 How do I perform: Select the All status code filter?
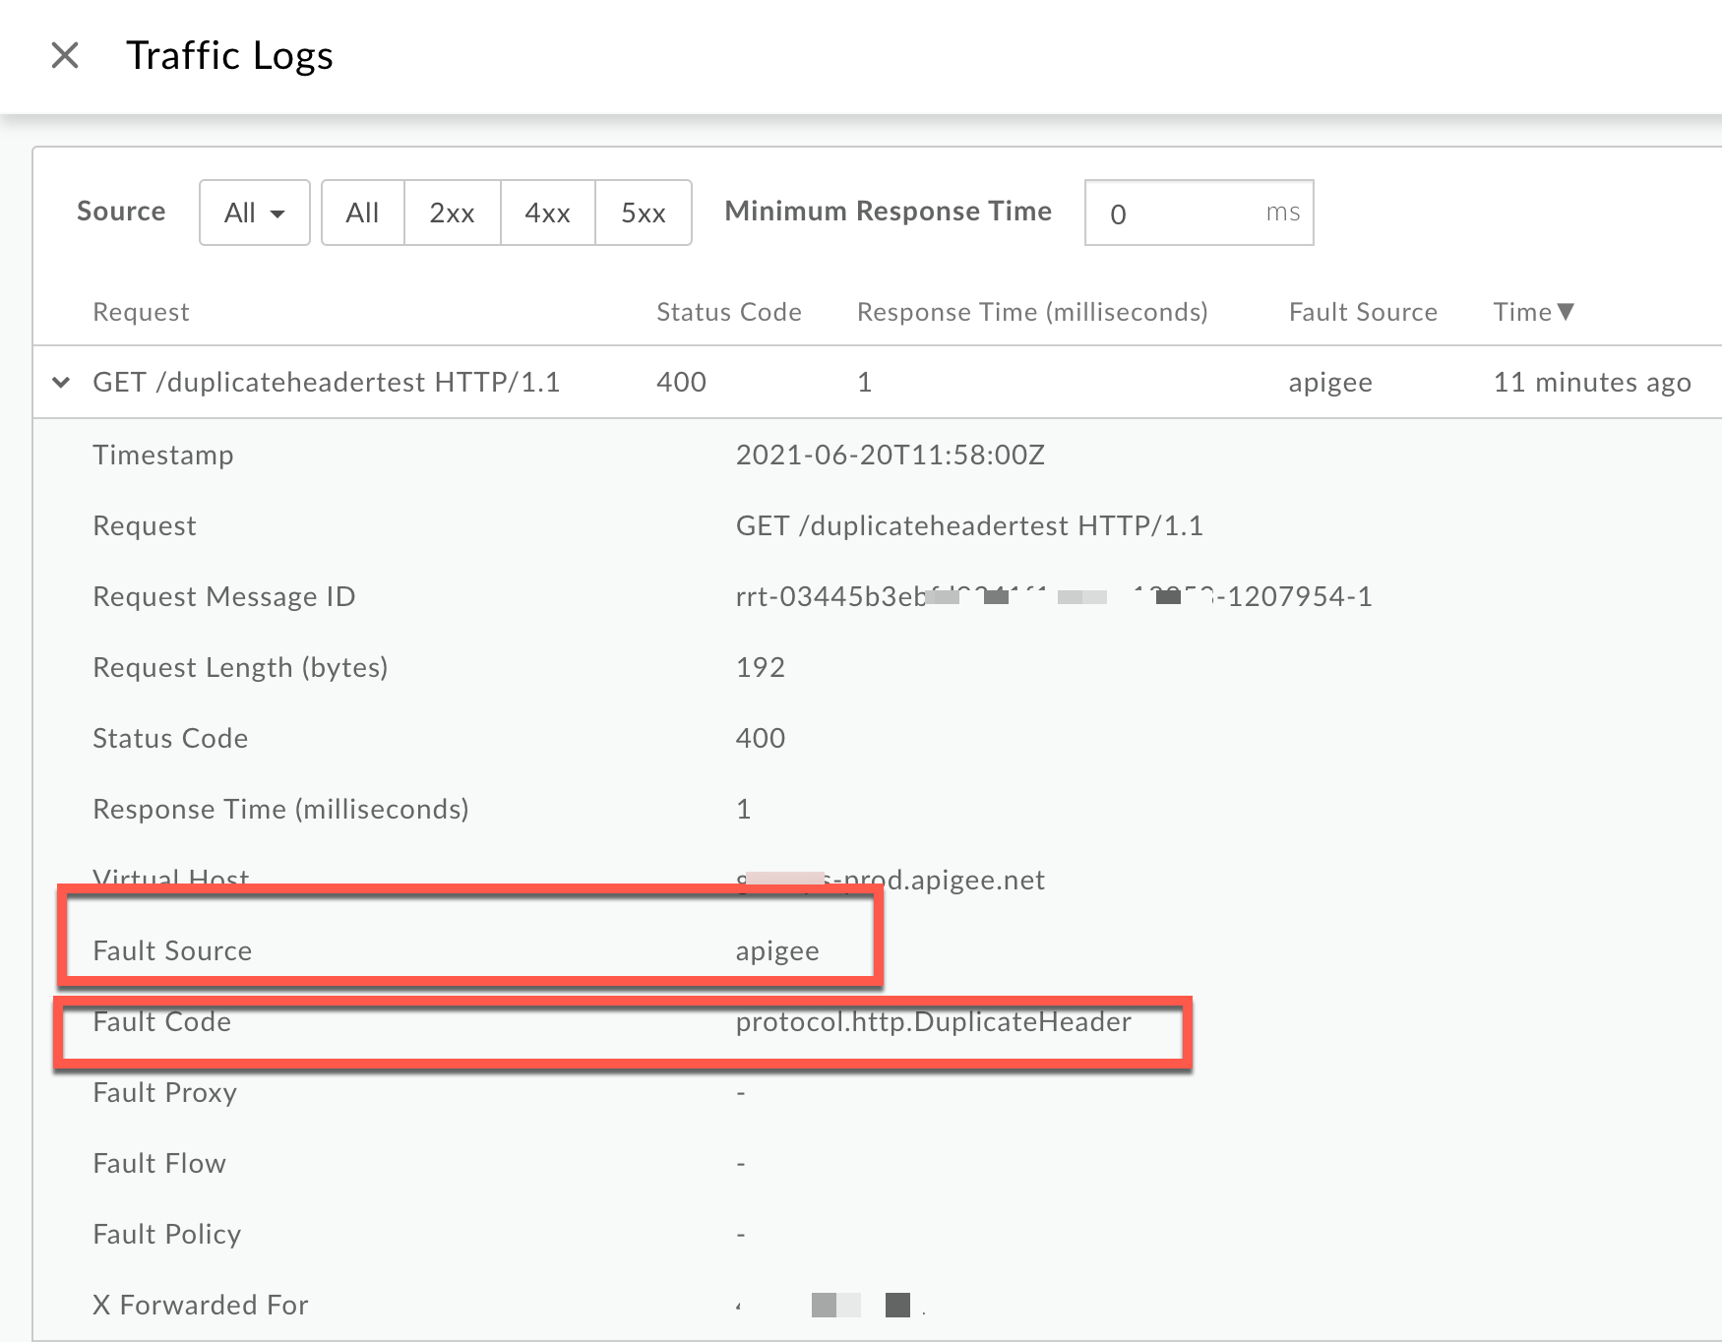click(362, 213)
